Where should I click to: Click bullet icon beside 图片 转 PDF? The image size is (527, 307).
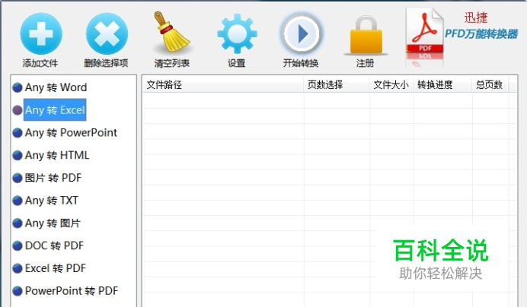18,178
